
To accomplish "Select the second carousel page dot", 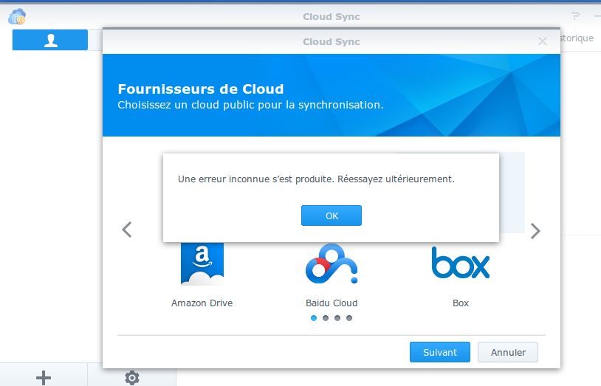I will (326, 318).
